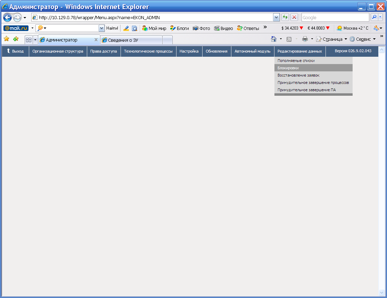Open recent pages dropdown next to Forward
Viewport: 387px width, 298px height.
click(25, 18)
